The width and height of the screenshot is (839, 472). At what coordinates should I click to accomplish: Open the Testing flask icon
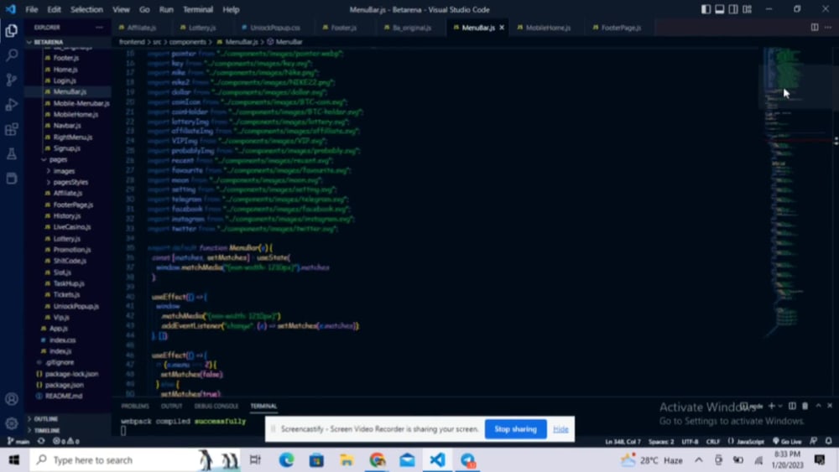11,154
